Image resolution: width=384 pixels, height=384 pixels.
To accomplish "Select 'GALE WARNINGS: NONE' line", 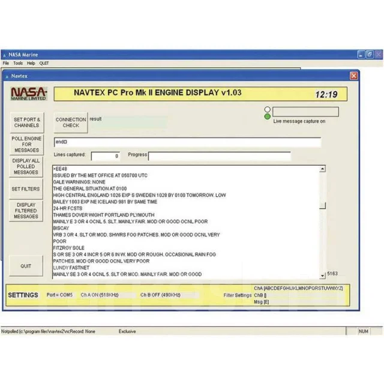I will tap(79, 182).
